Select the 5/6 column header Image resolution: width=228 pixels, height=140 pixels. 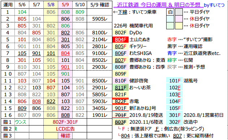pos(22,5)
